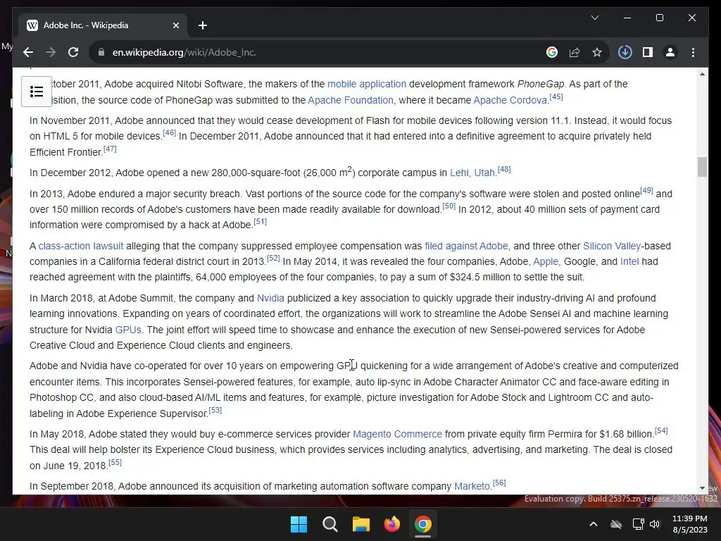Open the downloads extension icon
721x541 pixels.
(x=625, y=52)
